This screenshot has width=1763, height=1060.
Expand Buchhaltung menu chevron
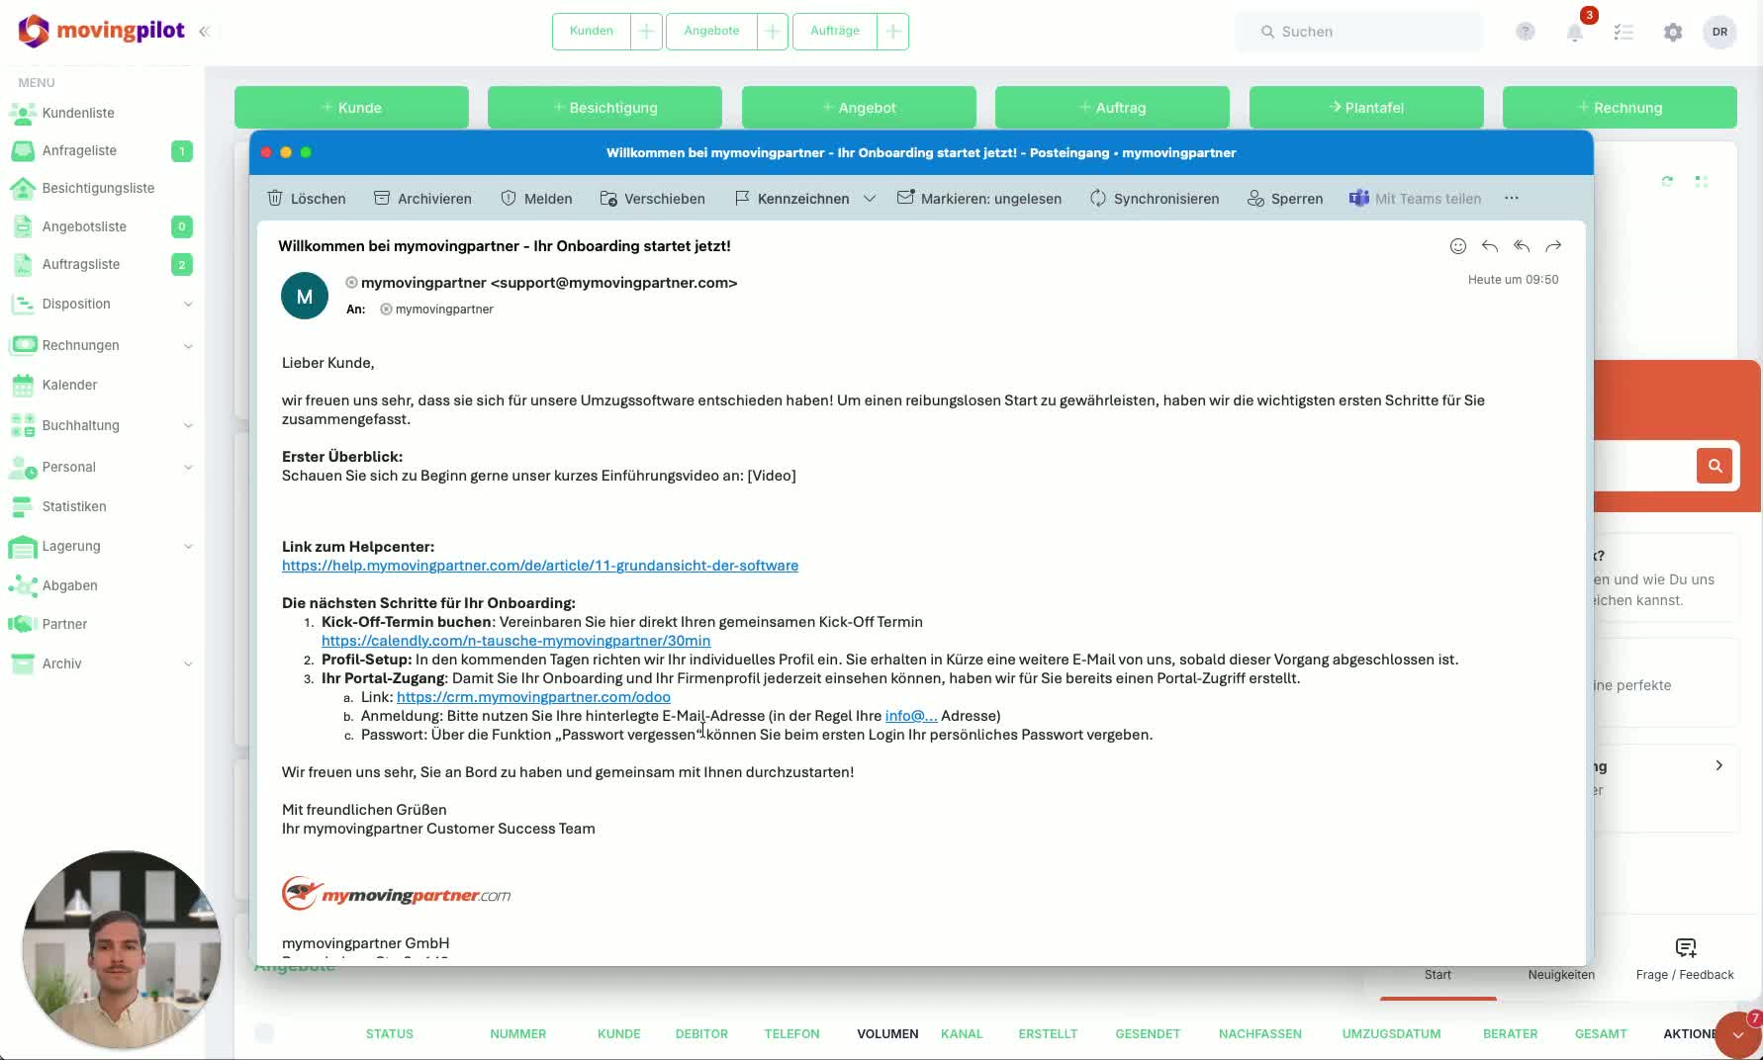point(188,426)
